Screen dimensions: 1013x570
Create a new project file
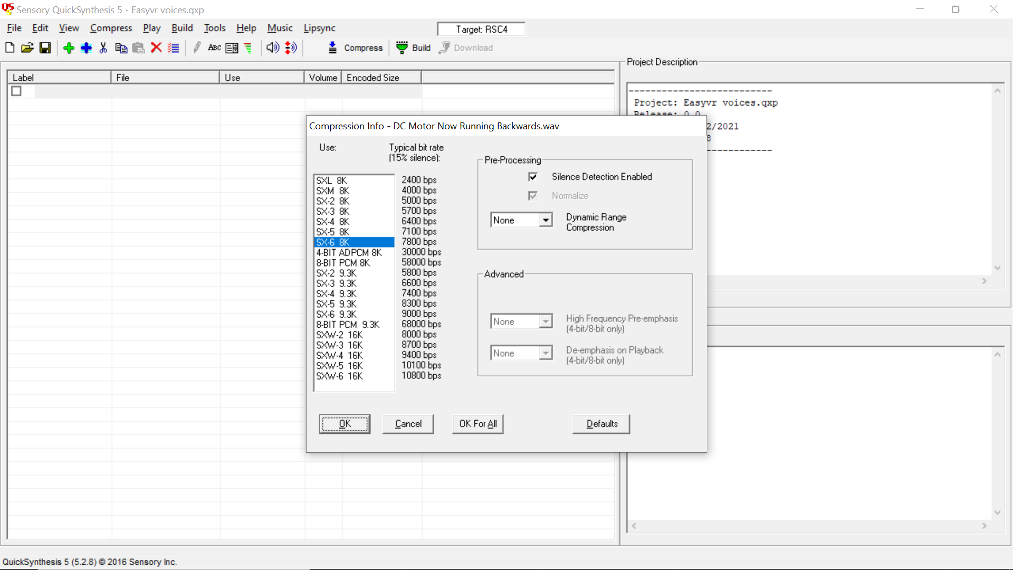pyautogui.click(x=9, y=47)
